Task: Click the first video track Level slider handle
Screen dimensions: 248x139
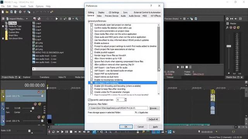Action: pyautogui.click(x=42, y=96)
